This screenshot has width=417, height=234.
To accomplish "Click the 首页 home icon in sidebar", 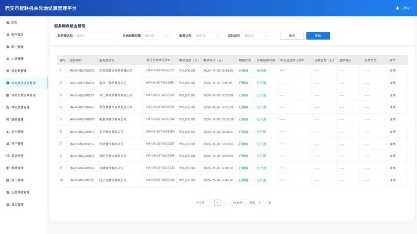I will click(x=8, y=22).
